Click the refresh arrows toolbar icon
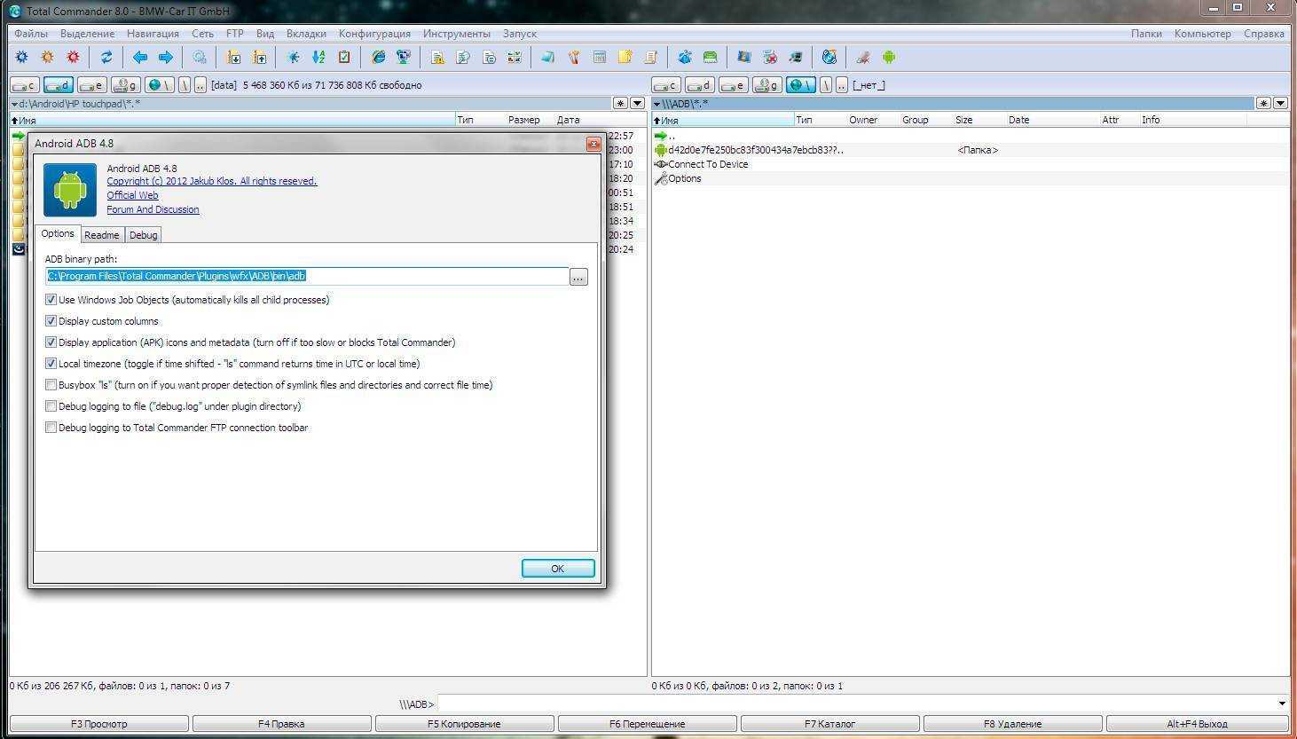Screen dimensions: 1297x739 (x=106, y=58)
